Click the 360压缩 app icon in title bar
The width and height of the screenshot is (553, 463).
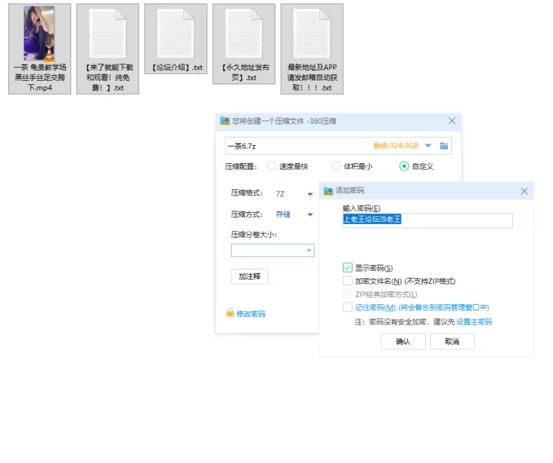click(x=225, y=121)
